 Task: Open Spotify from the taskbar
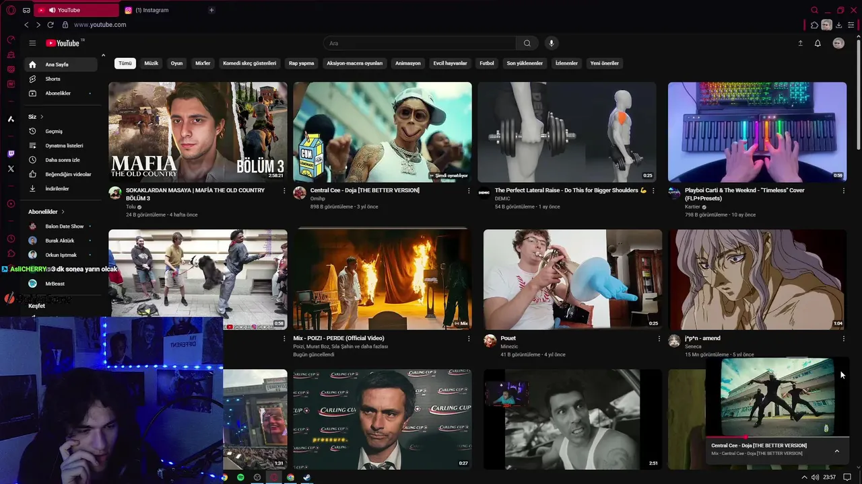click(240, 477)
